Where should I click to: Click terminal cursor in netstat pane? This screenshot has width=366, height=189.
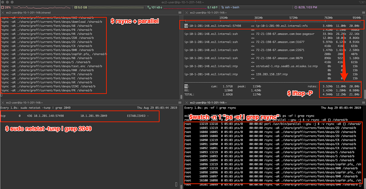tap(177, 184)
